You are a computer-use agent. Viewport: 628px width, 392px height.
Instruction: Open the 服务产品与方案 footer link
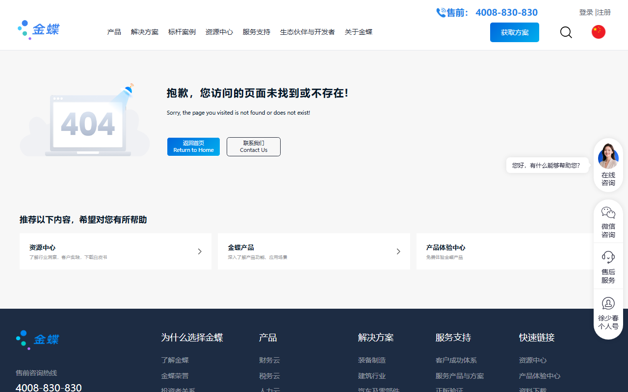(x=460, y=376)
